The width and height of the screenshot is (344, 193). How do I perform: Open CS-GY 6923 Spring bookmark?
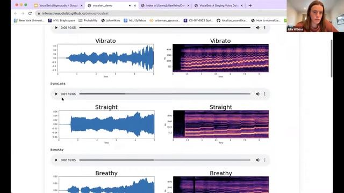[198, 20]
